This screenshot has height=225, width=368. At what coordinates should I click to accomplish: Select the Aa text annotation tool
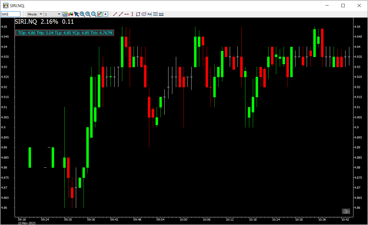tap(149, 14)
